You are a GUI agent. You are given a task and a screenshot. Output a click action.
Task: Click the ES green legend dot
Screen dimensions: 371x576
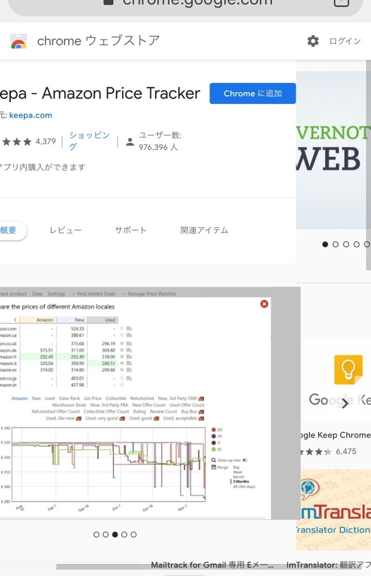[214, 449]
